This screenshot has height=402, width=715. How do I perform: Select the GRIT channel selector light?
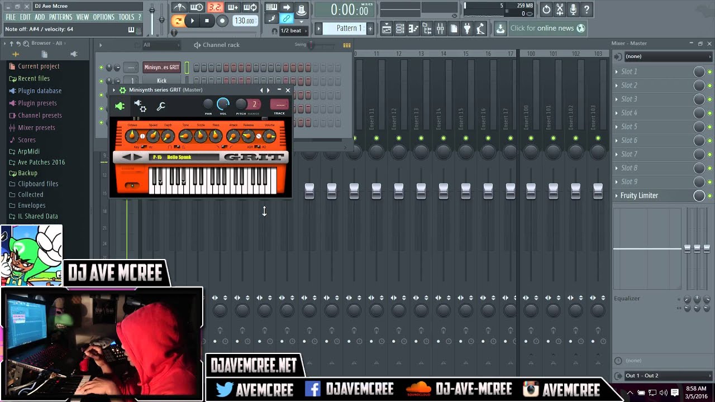pos(187,68)
